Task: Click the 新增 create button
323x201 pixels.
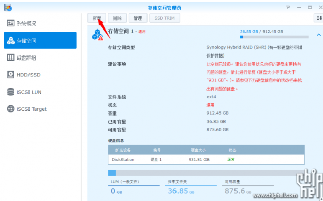Action: tap(97, 18)
